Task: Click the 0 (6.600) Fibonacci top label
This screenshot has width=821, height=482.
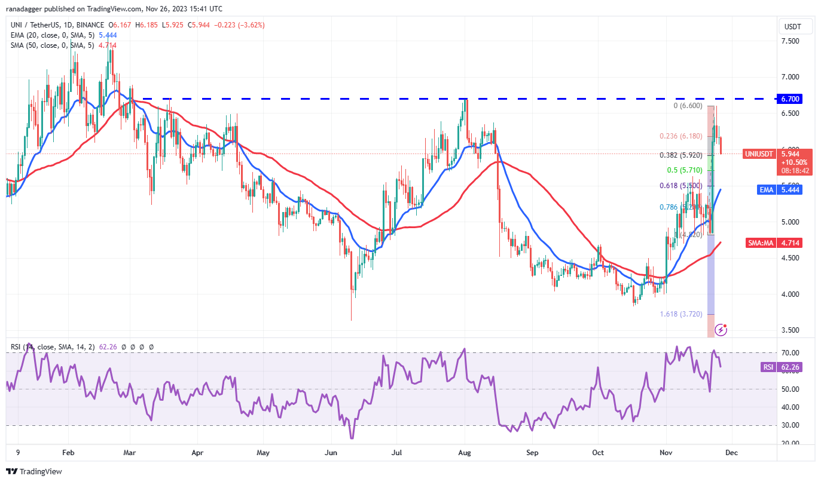Action: tap(687, 106)
